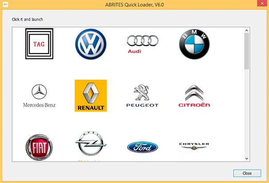
Task: Click the scrollbar down arrow
Action: (247, 158)
